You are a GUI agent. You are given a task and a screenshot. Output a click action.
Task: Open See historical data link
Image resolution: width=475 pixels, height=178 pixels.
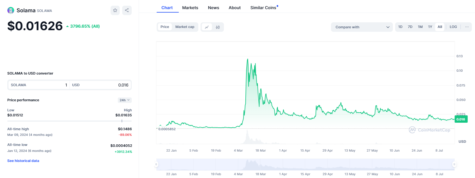(23, 161)
